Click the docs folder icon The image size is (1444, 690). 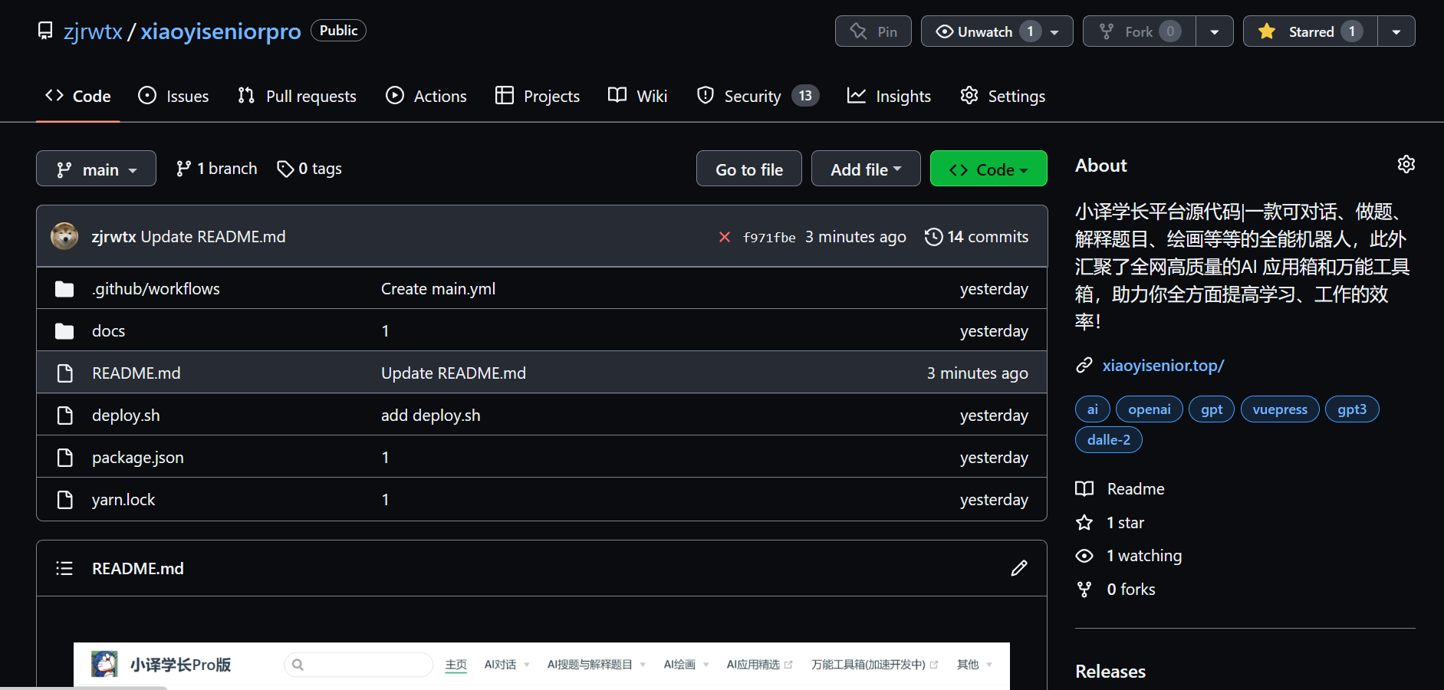(64, 331)
